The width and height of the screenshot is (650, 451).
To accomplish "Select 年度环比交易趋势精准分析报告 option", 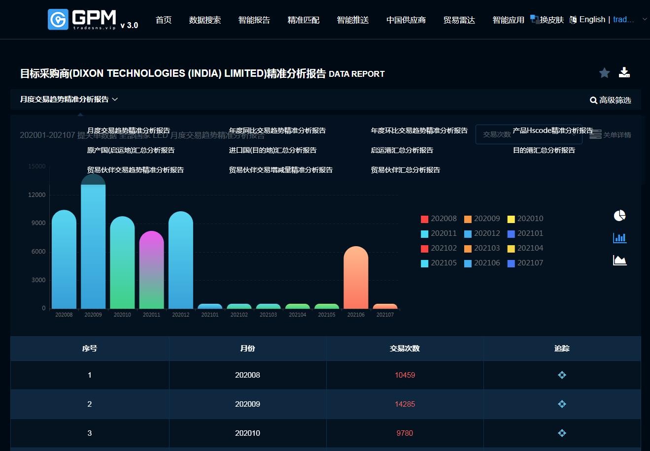I will tap(419, 130).
